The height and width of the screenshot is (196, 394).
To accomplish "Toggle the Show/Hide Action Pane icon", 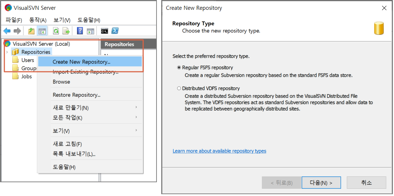I will click(90, 31).
